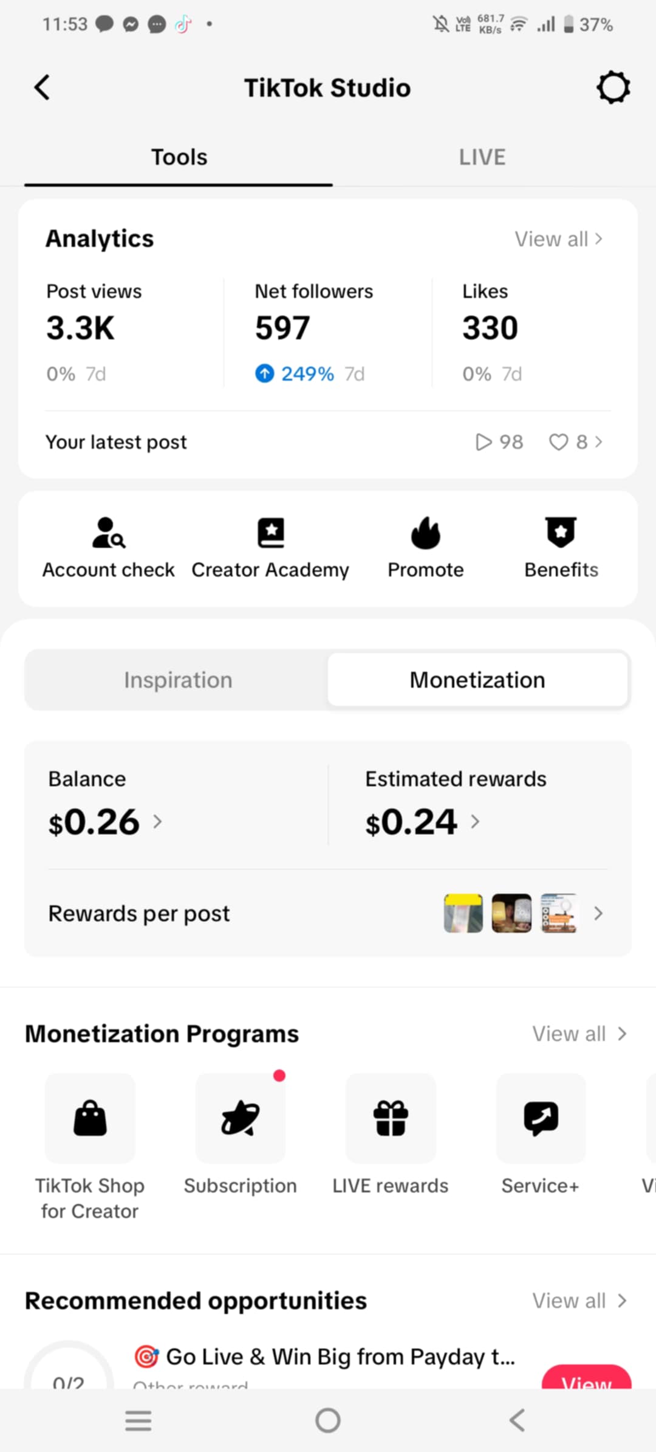This screenshot has height=1452, width=656.
Task: View all Analytics
Action: (558, 239)
